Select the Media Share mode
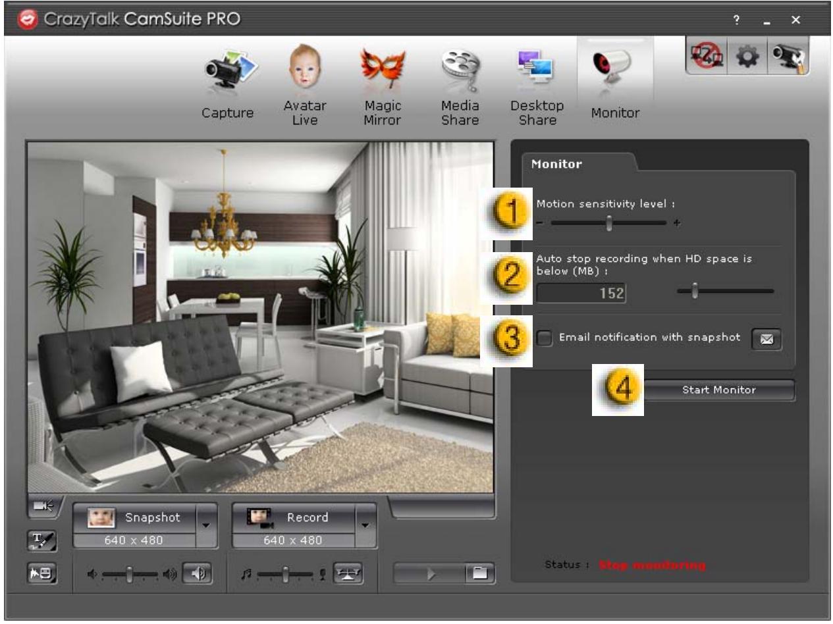833x624 pixels. 460,86
